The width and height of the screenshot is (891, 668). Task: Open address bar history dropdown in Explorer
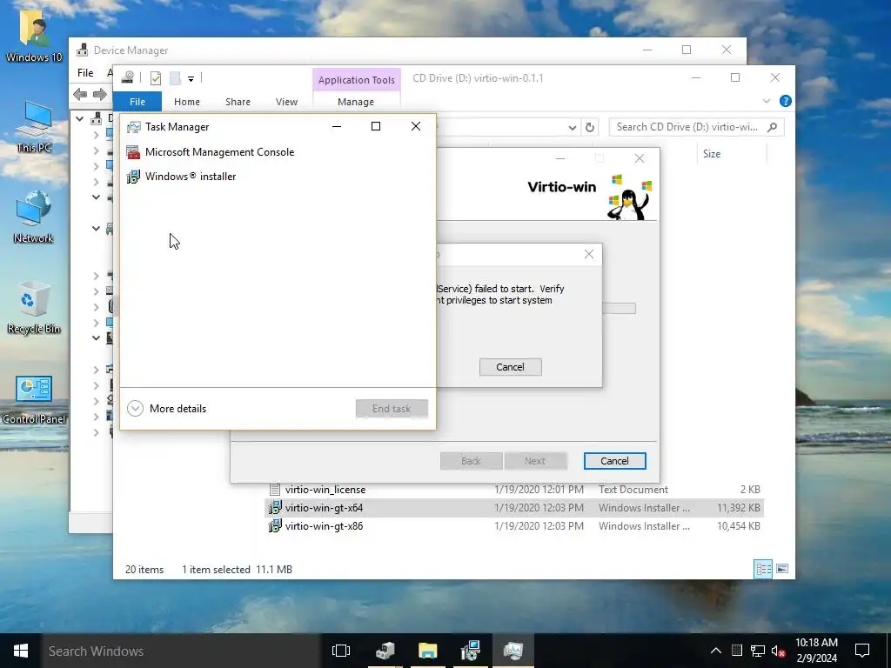[x=573, y=127]
